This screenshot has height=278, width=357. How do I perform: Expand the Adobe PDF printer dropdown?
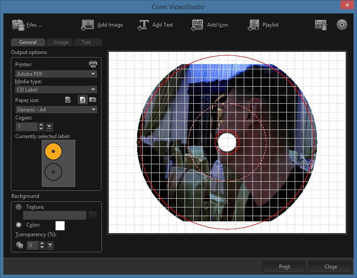point(56,74)
